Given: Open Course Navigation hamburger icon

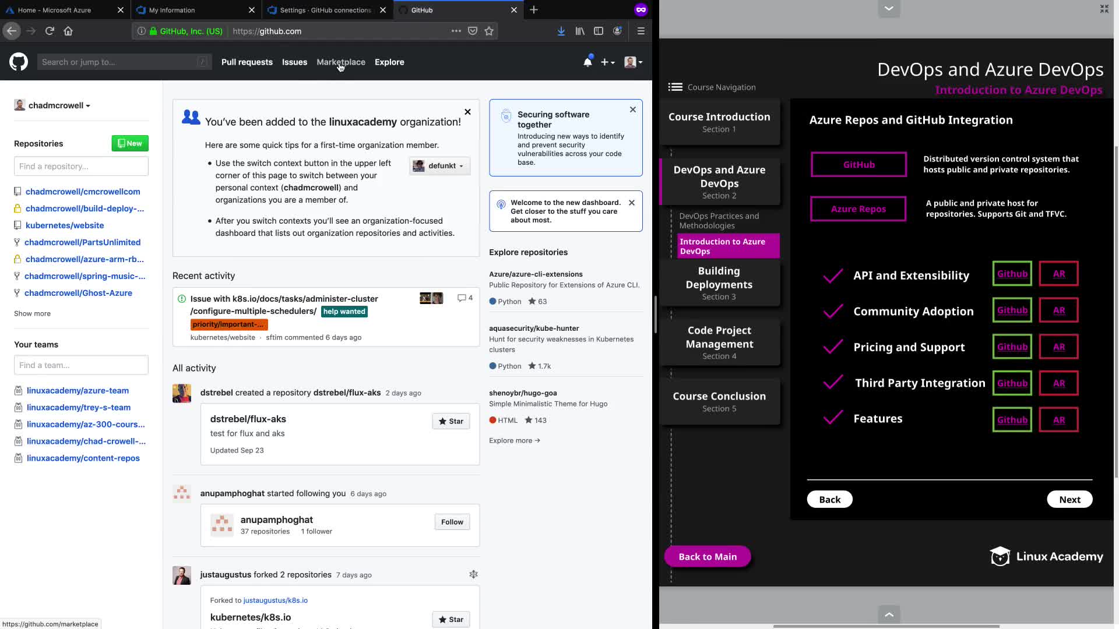Looking at the screenshot, I should tap(675, 87).
